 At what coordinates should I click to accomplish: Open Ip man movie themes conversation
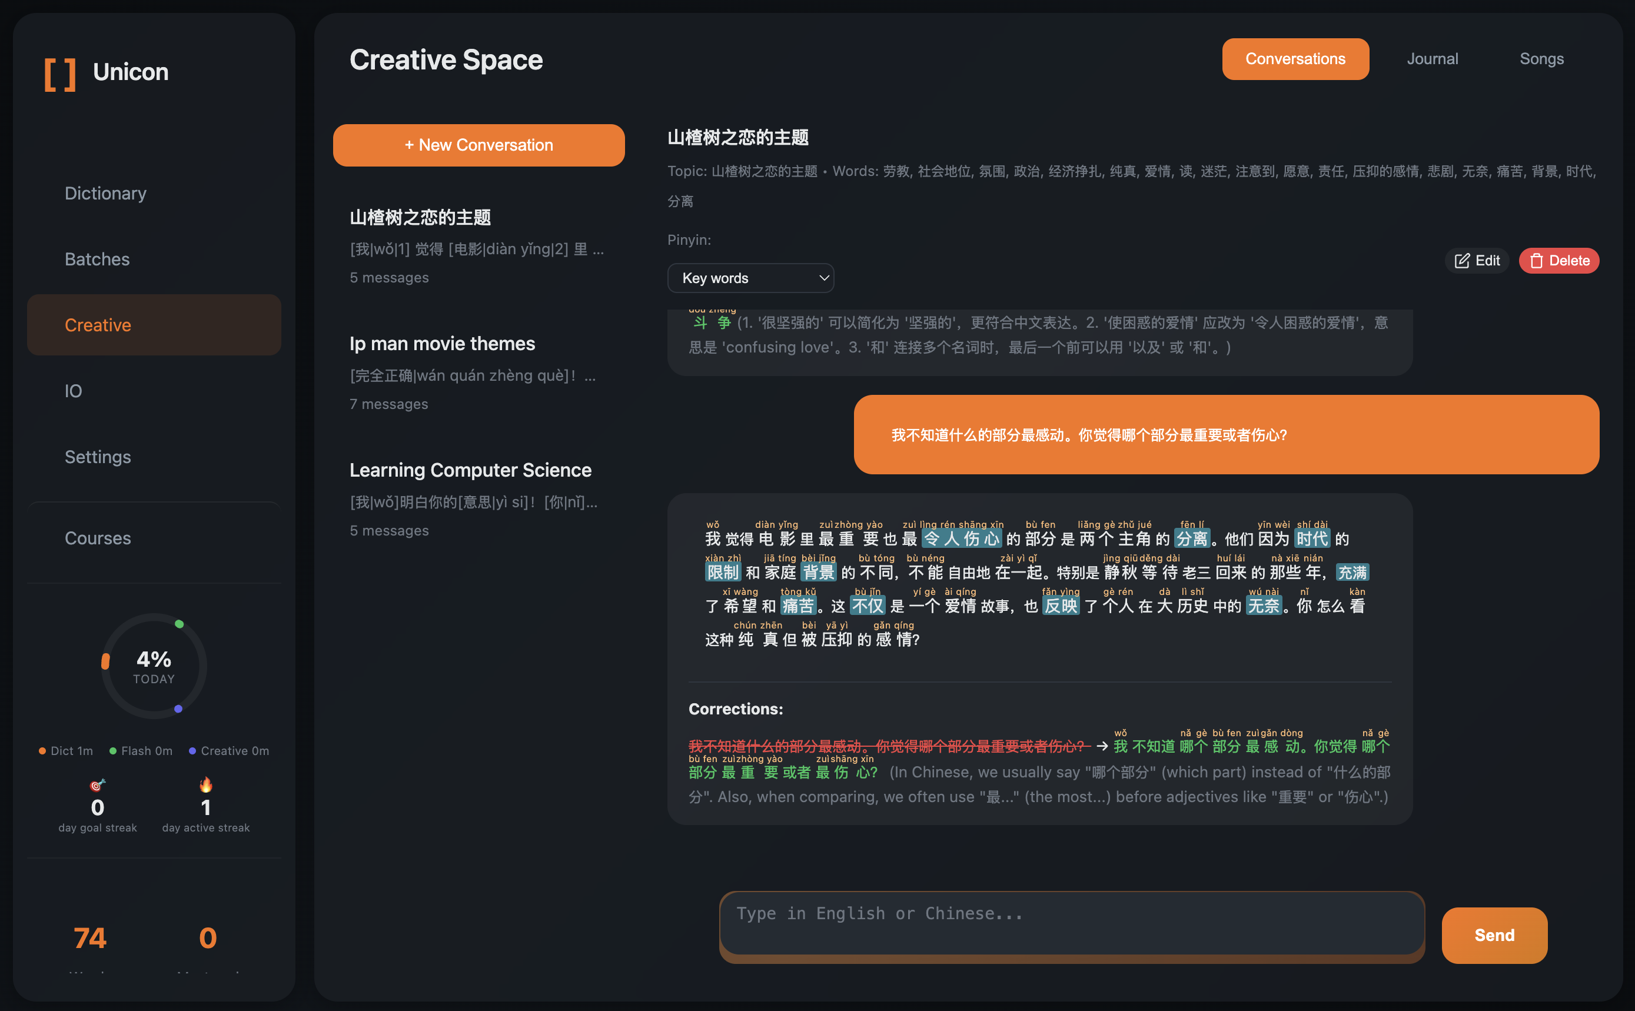442,344
